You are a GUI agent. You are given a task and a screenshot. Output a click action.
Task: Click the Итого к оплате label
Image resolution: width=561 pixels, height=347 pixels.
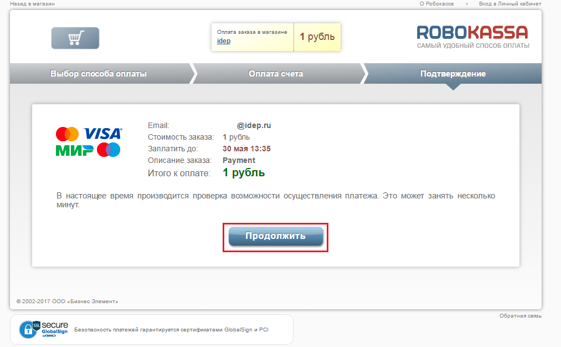[x=179, y=173]
